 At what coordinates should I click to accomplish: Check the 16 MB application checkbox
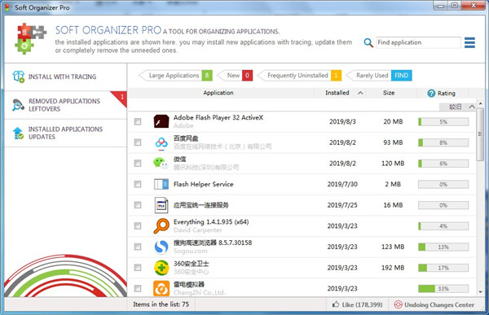138,205
